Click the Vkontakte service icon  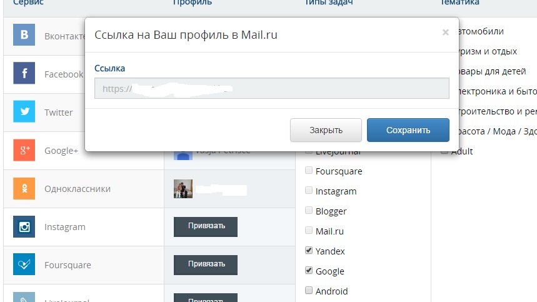coord(24,34)
